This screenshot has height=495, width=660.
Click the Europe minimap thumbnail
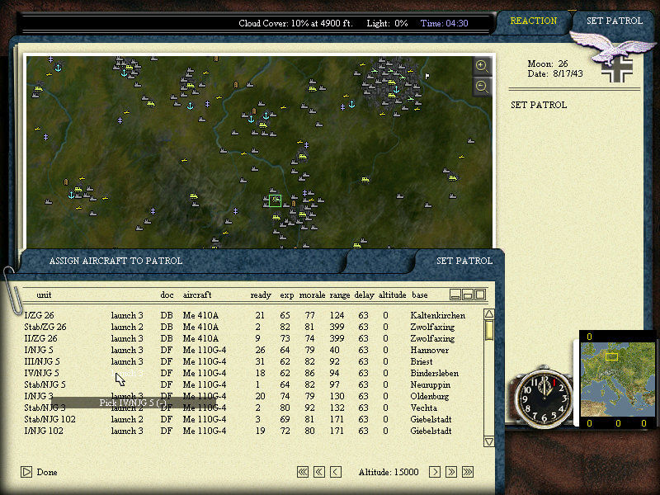618,379
